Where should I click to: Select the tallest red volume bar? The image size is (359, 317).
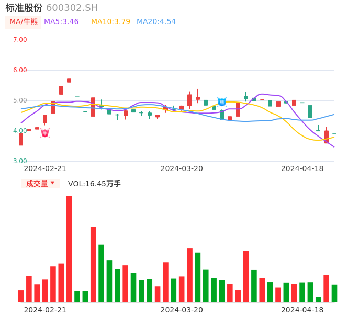tap(69, 249)
